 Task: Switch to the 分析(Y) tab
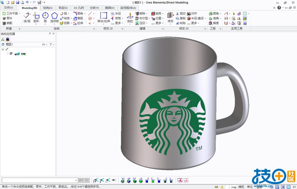[x=94, y=8]
